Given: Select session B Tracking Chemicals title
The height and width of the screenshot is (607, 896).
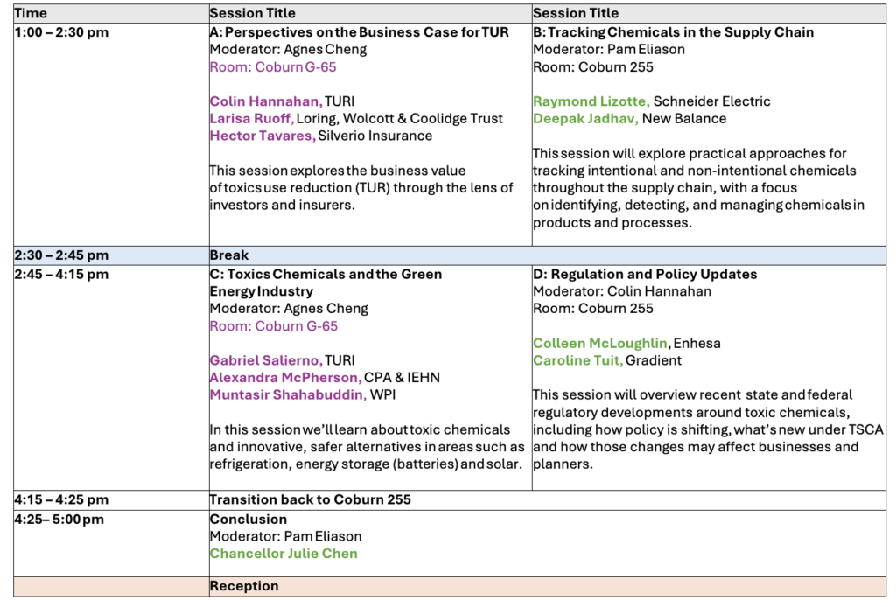Looking at the screenshot, I should pyautogui.click(x=673, y=32).
